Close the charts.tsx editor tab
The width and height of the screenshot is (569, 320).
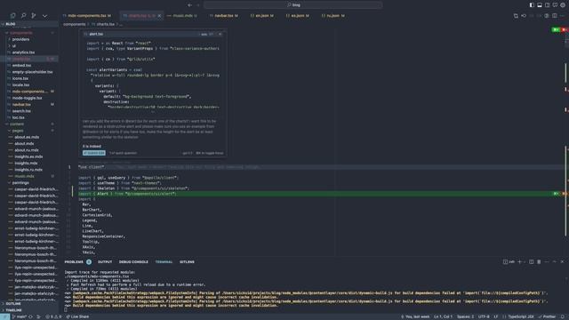pos(159,16)
